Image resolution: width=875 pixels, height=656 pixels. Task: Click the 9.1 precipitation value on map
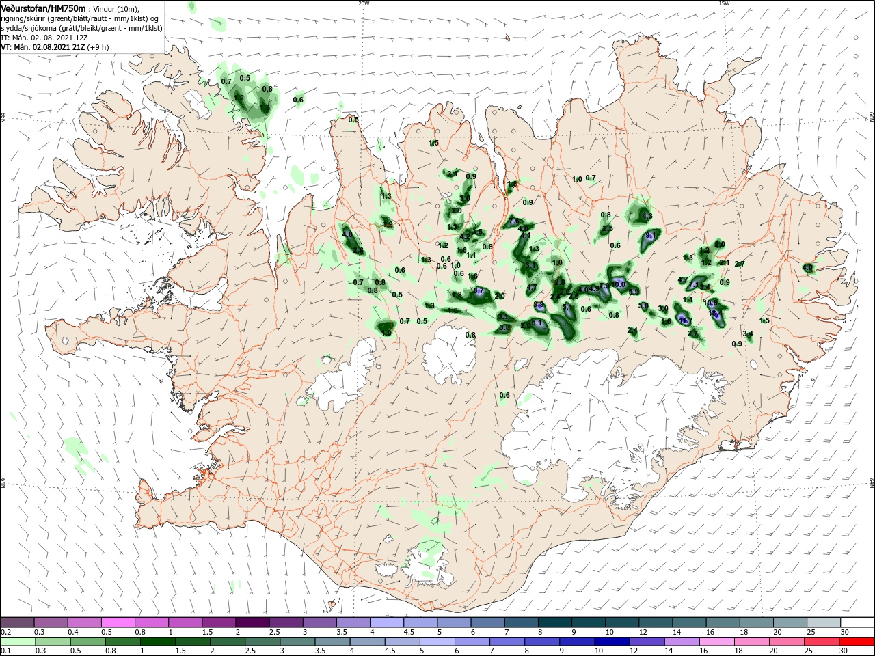coord(650,235)
